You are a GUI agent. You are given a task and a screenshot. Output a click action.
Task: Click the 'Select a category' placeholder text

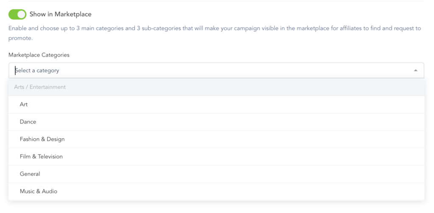[x=37, y=71]
